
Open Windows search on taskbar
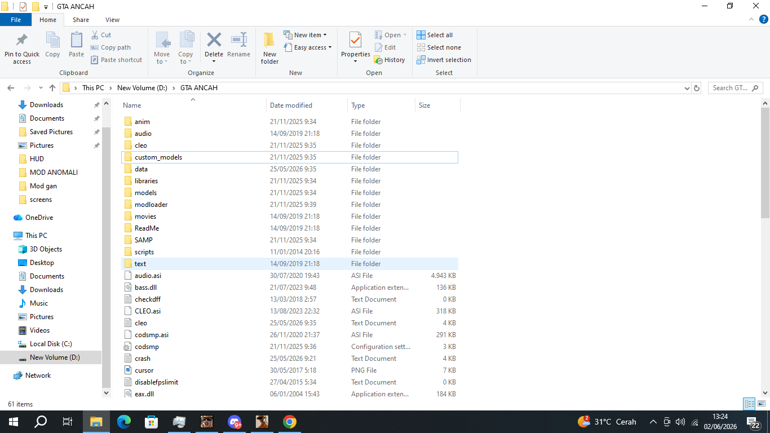point(41,422)
